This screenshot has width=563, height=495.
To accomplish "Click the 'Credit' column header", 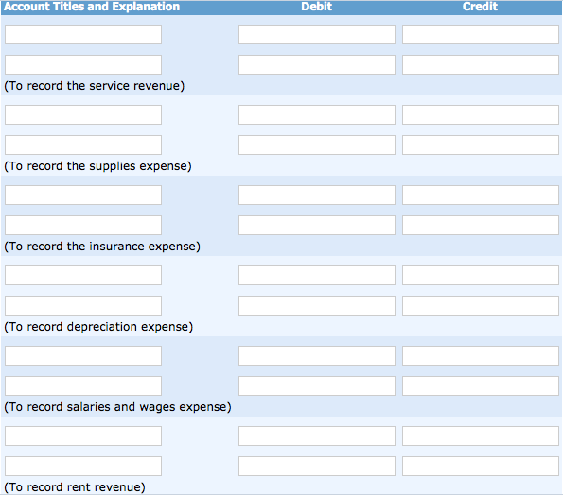I will click(480, 7).
